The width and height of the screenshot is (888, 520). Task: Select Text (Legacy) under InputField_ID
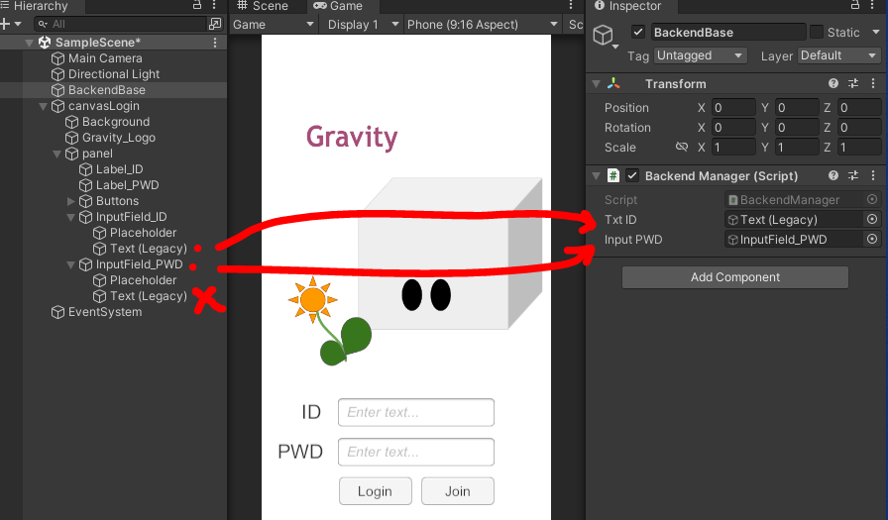click(x=148, y=249)
